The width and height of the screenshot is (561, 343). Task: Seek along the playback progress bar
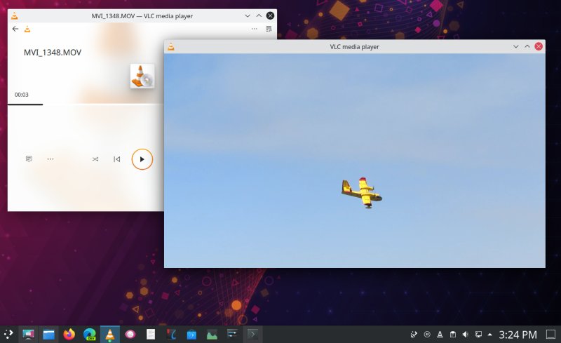coord(84,105)
